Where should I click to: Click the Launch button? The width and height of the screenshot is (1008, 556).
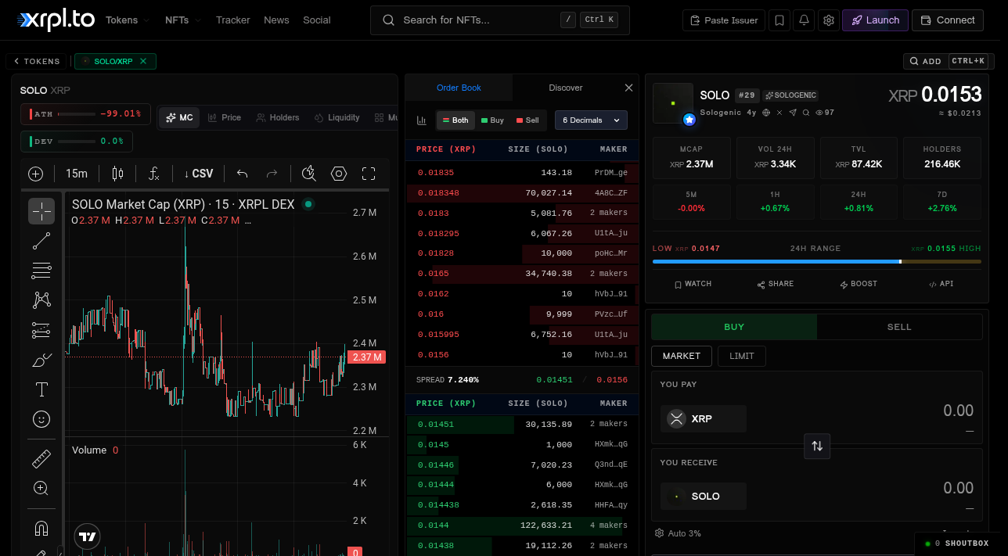875,20
